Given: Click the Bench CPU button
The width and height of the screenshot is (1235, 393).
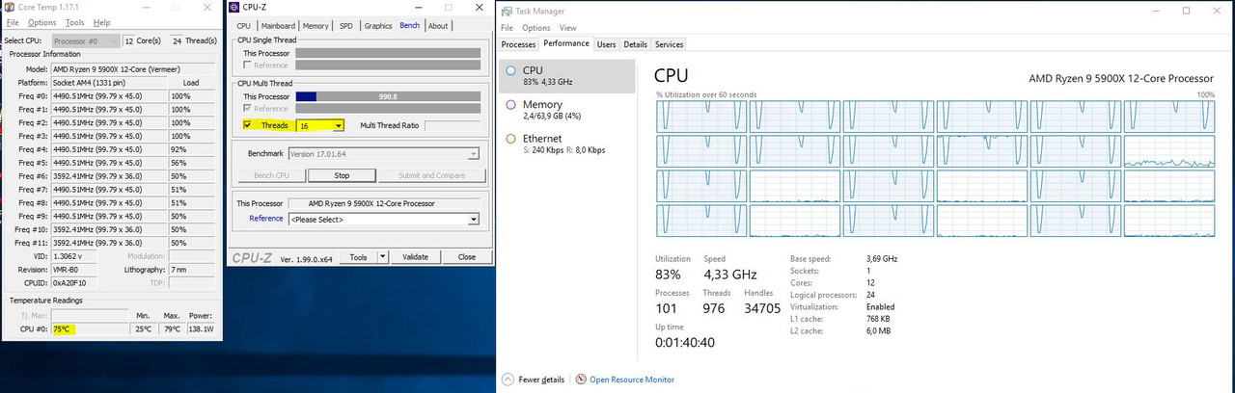Looking at the screenshot, I should [270, 175].
